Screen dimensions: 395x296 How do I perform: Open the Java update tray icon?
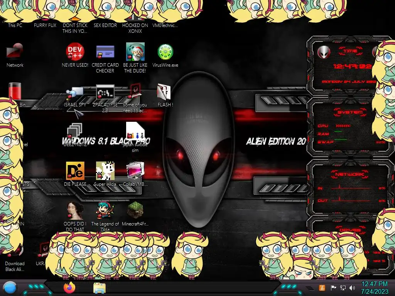point(322,288)
